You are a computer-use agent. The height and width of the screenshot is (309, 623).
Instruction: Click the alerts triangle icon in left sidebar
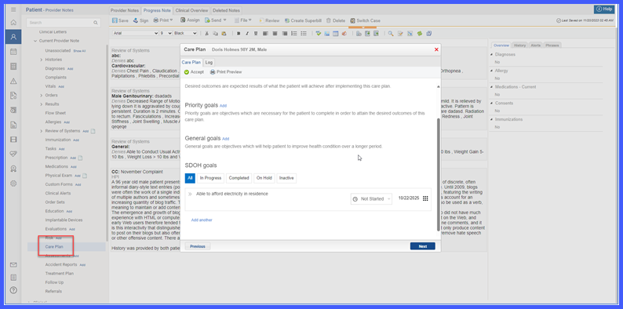(x=13, y=81)
